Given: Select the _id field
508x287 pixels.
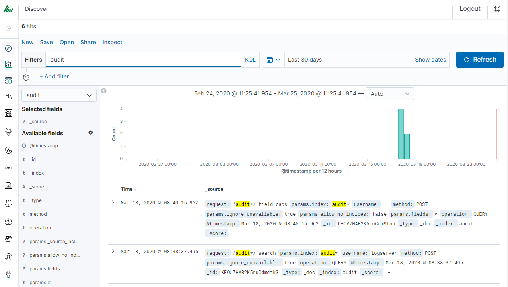Looking at the screenshot, I should tap(33, 159).
